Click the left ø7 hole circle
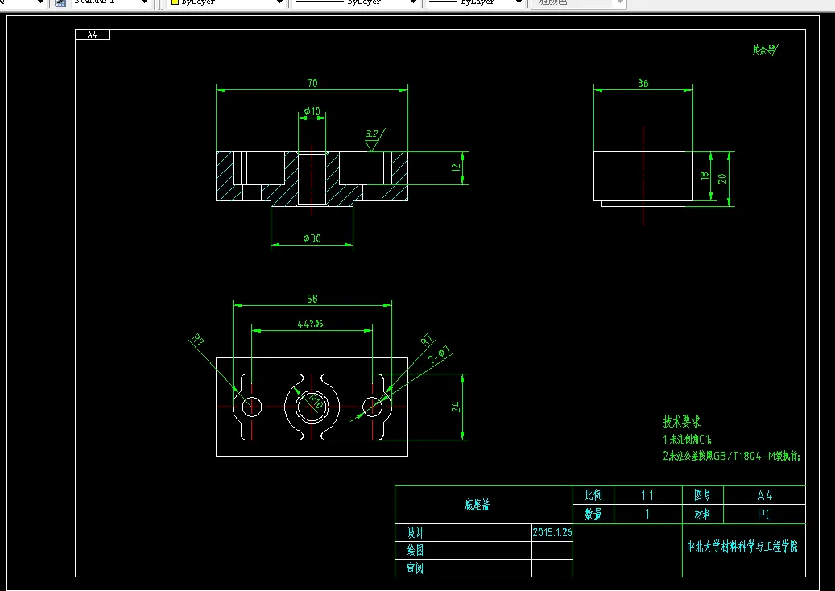 [252, 407]
